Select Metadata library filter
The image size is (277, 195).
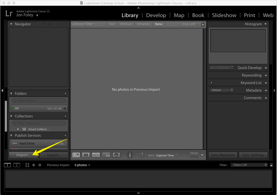143,24
